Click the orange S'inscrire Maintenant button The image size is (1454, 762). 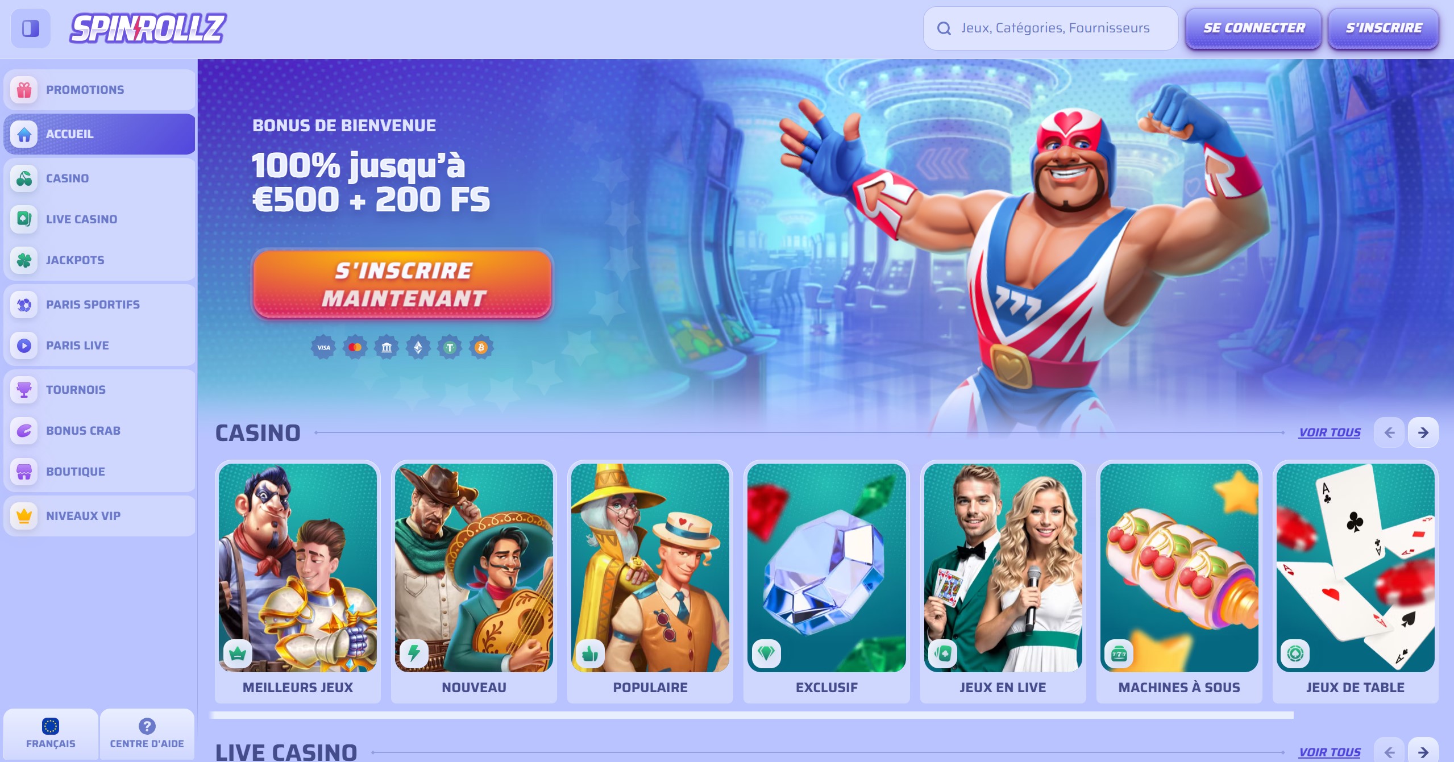pyautogui.click(x=402, y=284)
